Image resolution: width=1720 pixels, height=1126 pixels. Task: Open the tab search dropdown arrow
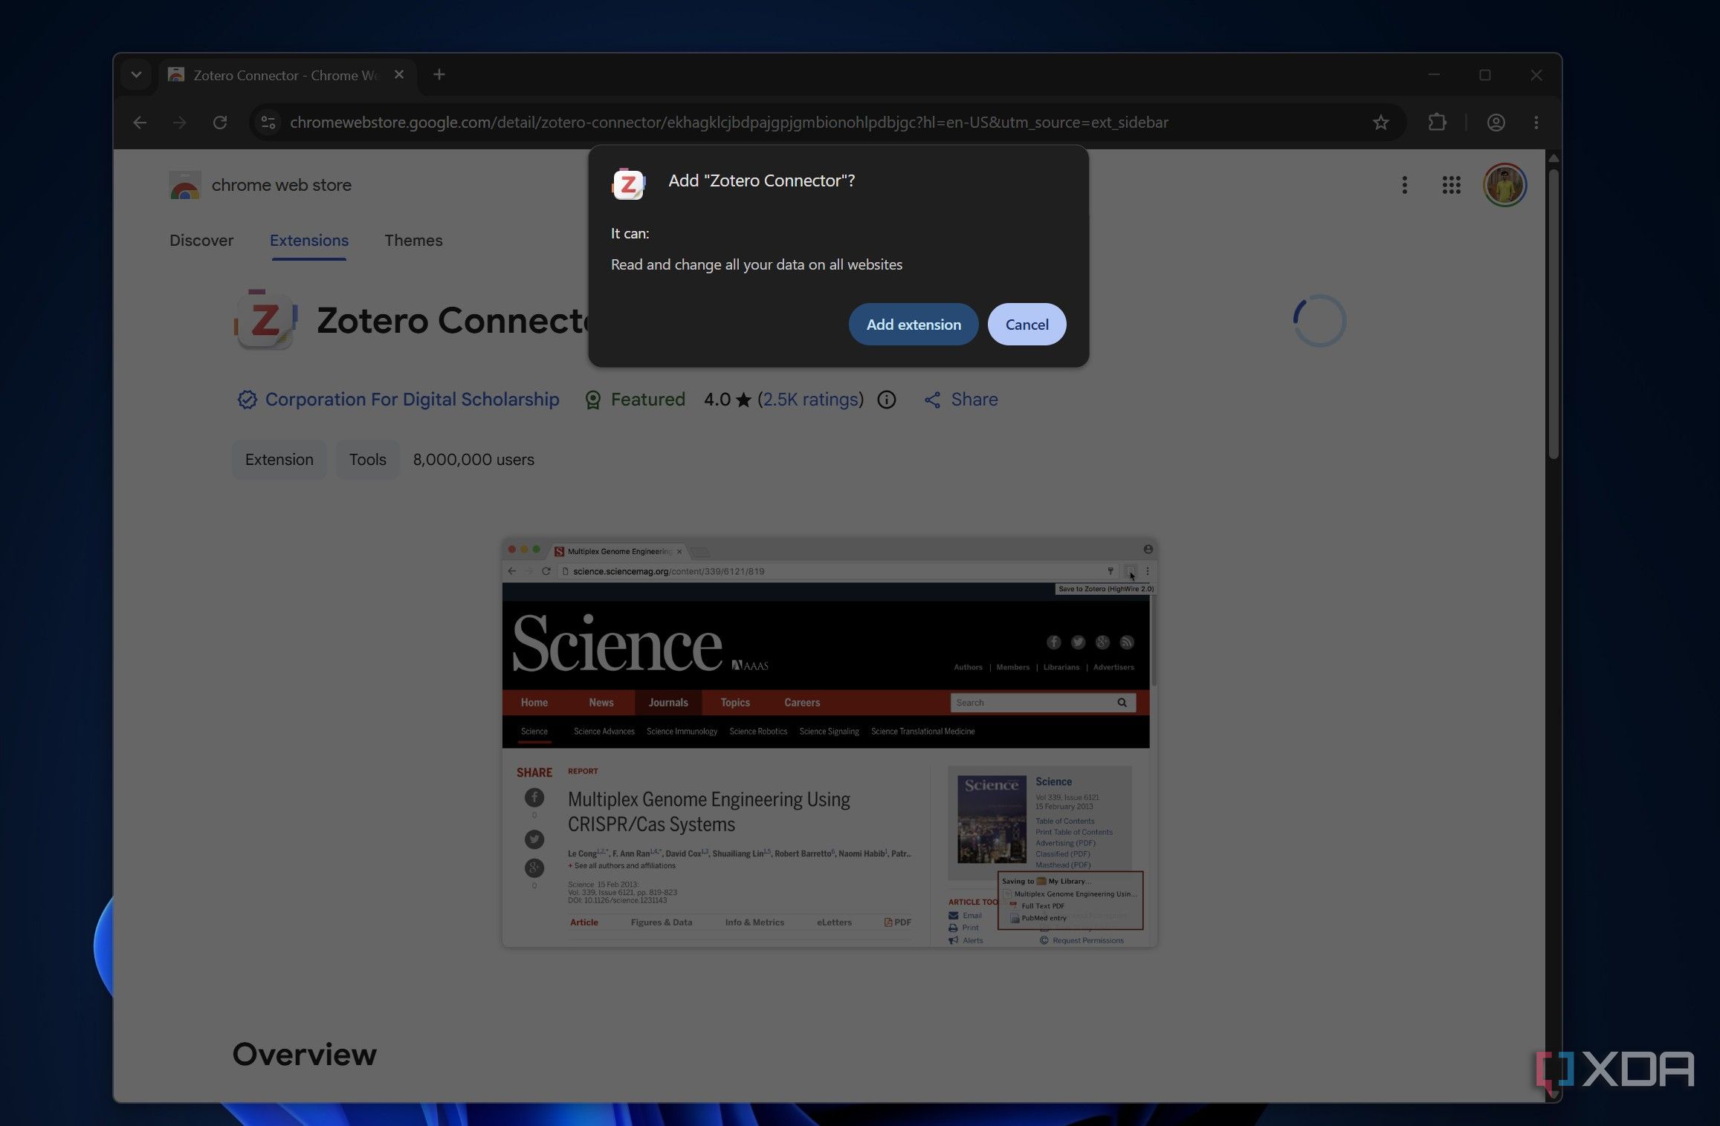point(136,75)
